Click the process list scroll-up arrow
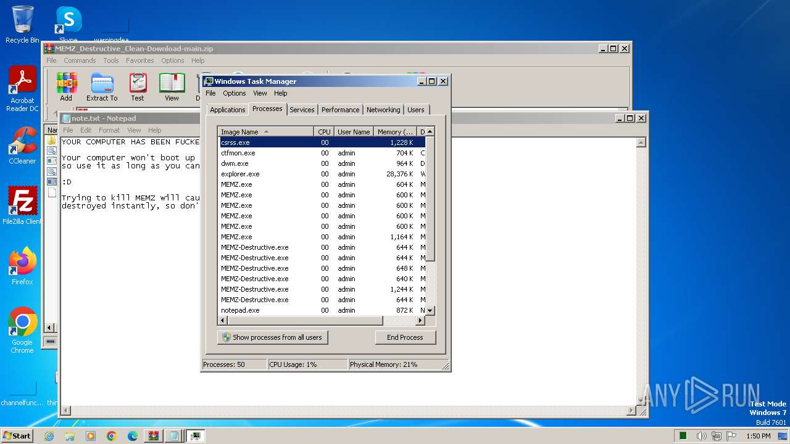The height and width of the screenshot is (444, 790). tap(430, 131)
